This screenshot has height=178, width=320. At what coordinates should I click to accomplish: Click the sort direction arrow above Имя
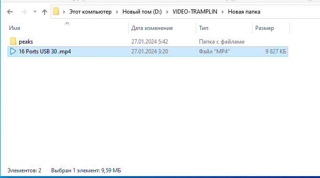coord(67,23)
